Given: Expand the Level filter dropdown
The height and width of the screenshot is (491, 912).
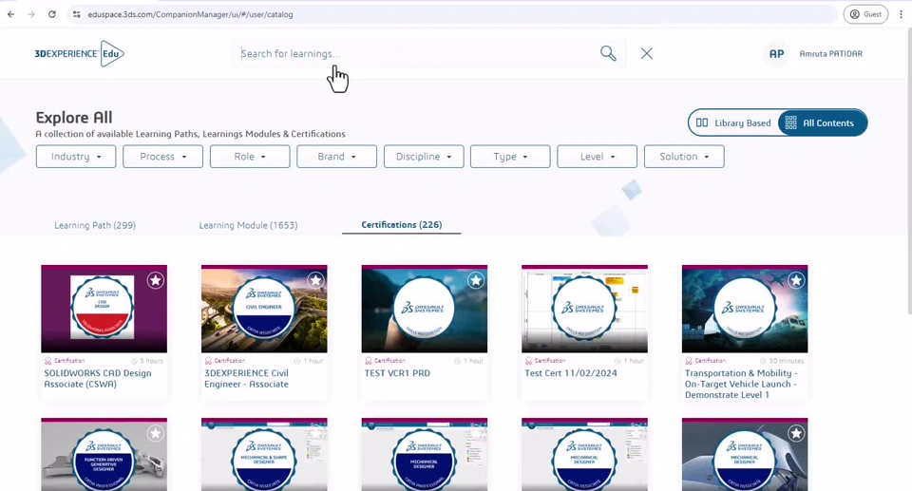Looking at the screenshot, I should [597, 157].
